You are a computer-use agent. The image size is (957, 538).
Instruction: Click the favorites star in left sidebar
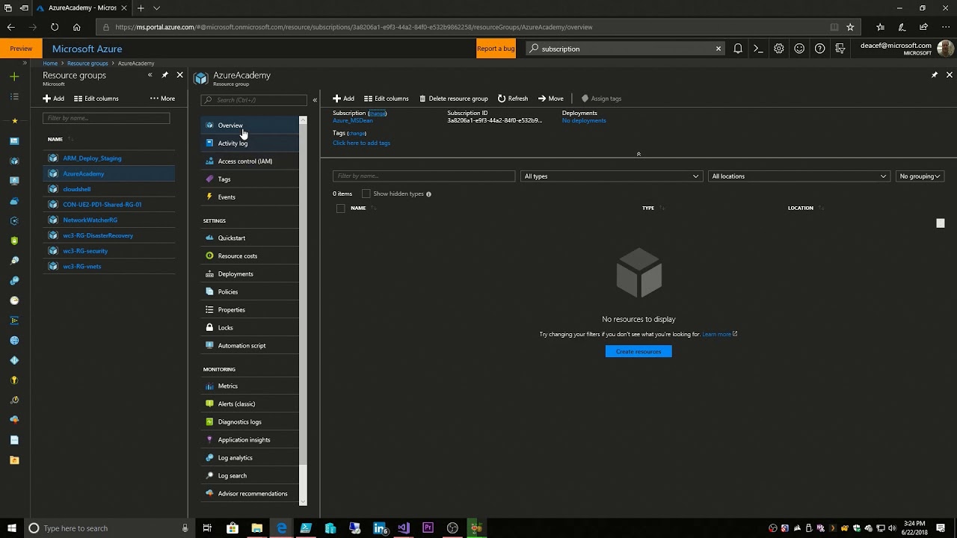pos(14,120)
